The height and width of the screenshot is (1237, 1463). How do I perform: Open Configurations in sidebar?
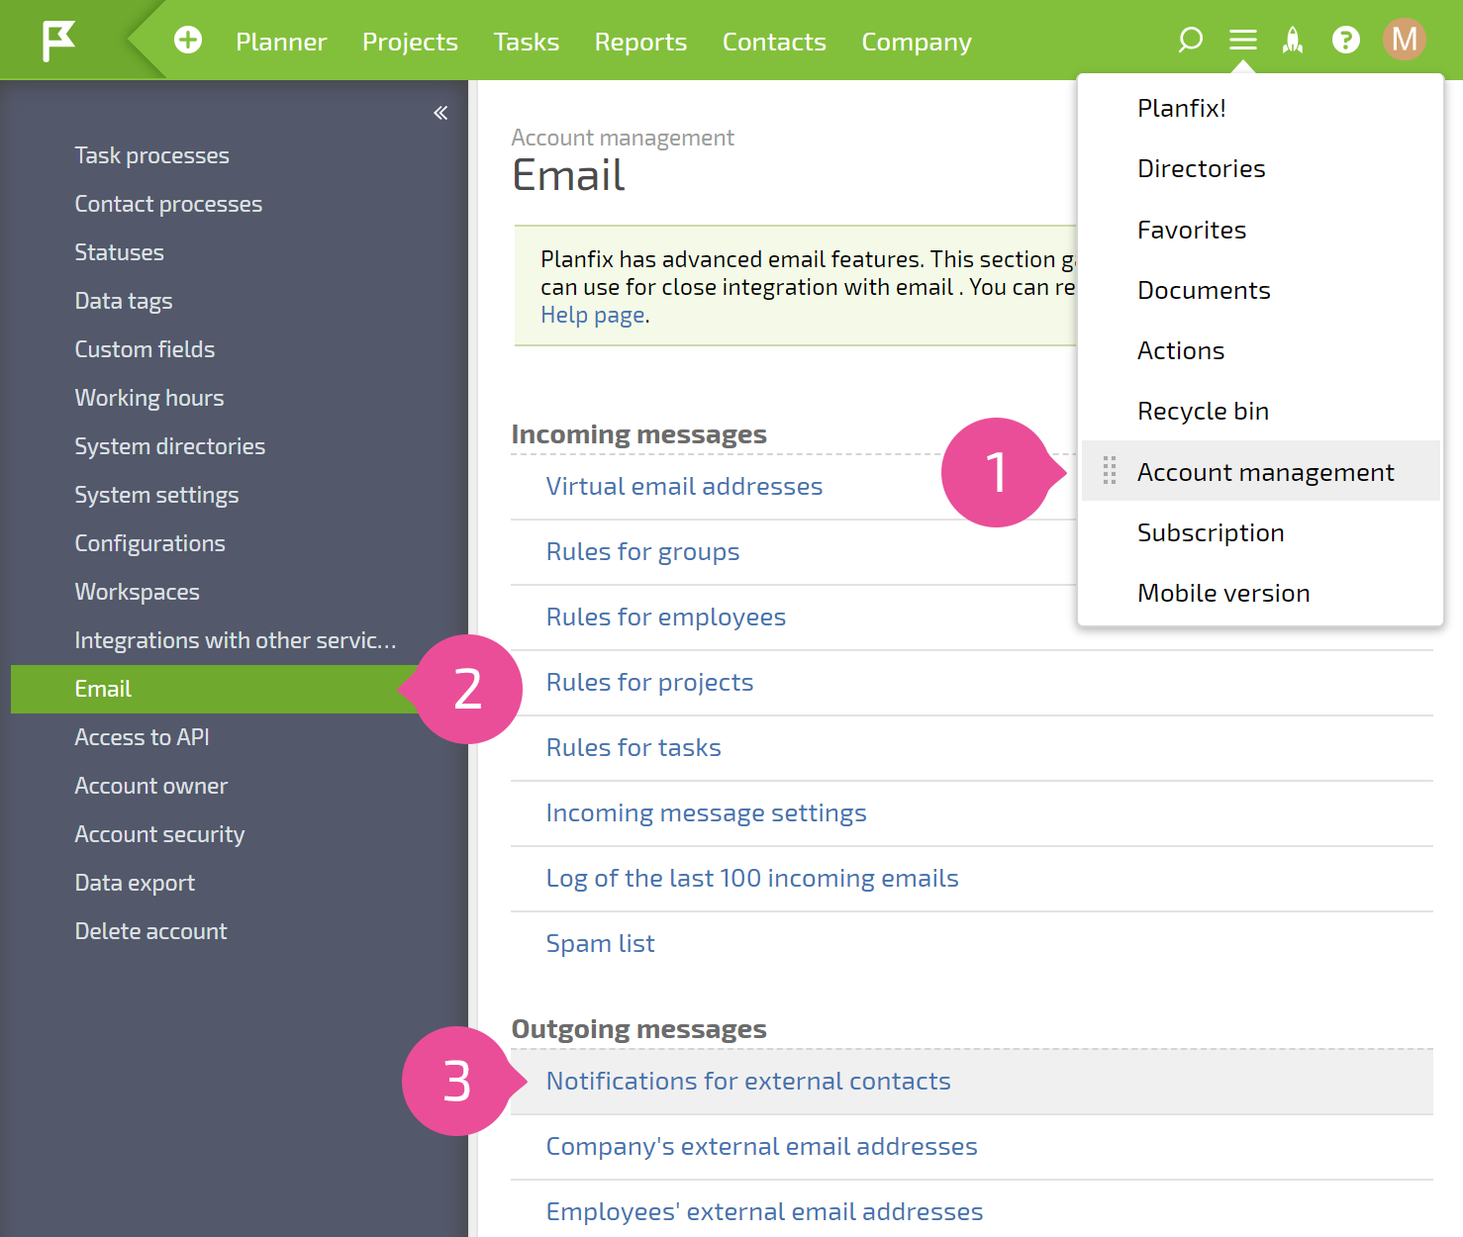click(x=149, y=543)
